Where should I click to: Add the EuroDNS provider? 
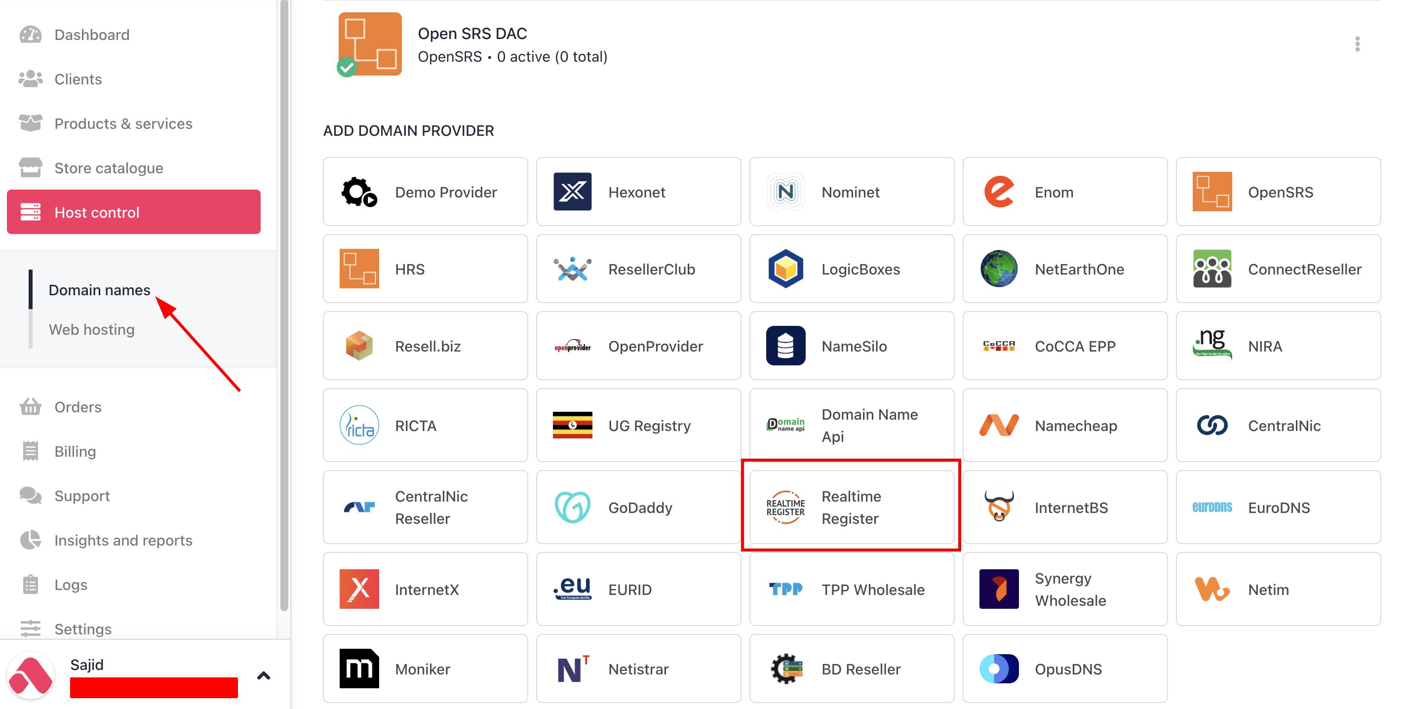1278,507
